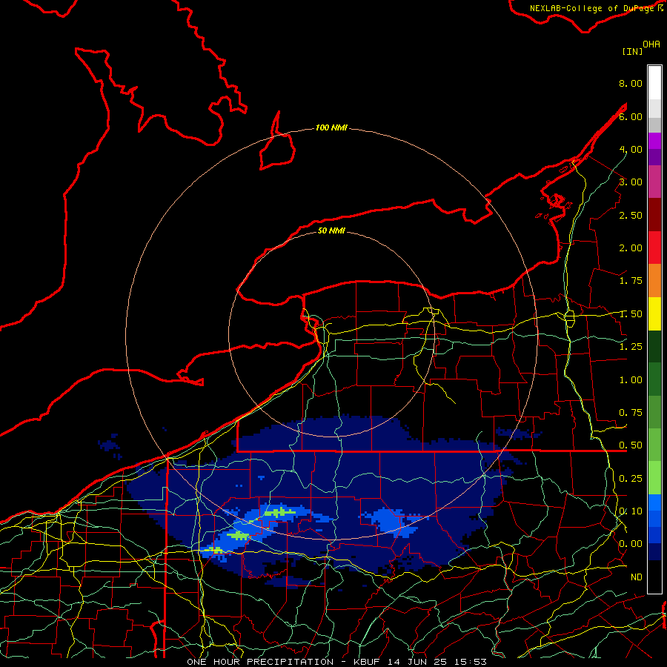This screenshot has width=667, height=667.
Task: Click the 3.00 legend value
Action: pos(631,182)
